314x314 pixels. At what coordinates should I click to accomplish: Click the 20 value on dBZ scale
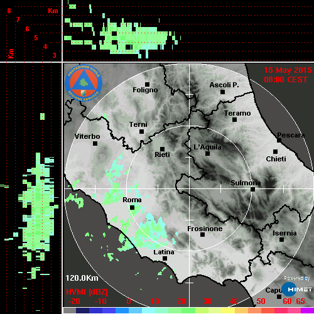[x=181, y=301]
